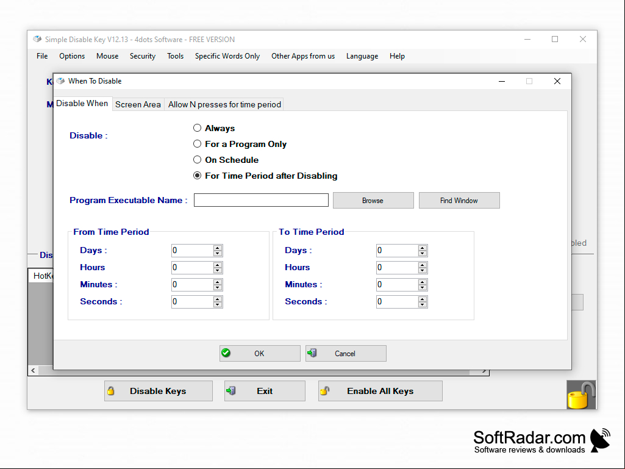The width and height of the screenshot is (625, 469).
Task: Click the Disable Keys button in main window
Action: (x=159, y=391)
